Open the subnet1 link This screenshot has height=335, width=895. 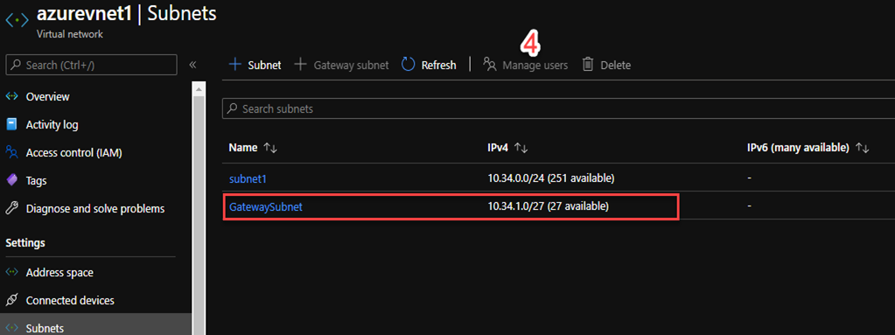(x=248, y=178)
